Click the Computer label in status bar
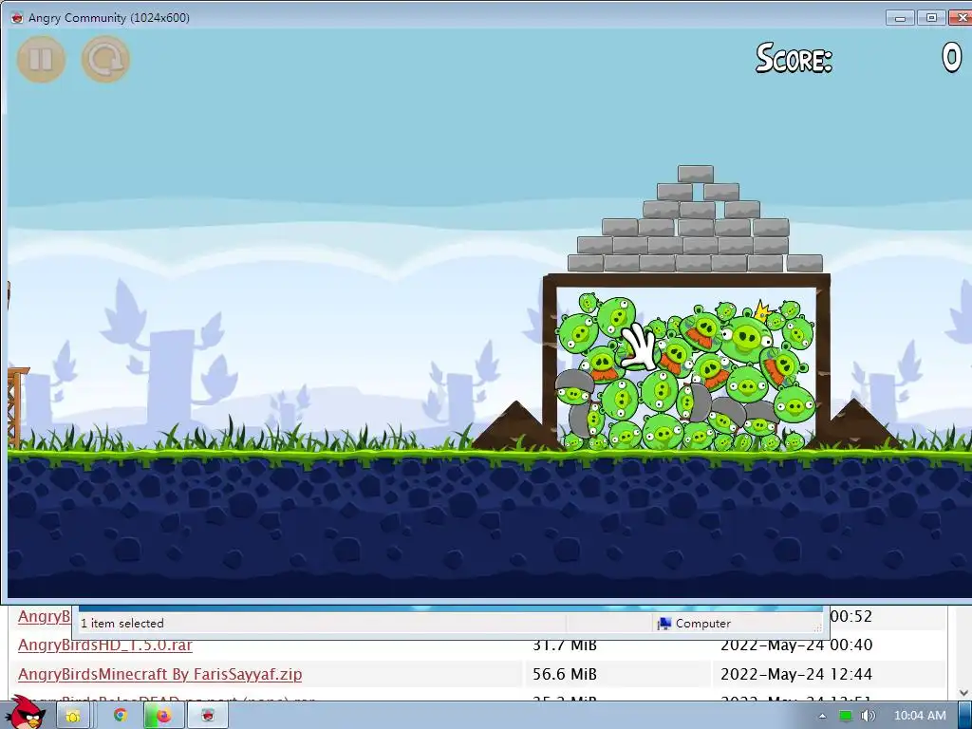 [x=702, y=624]
